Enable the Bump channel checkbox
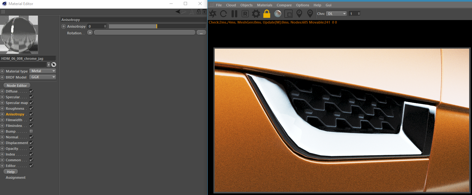Screen dimensions: 472x195 click(x=31, y=131)
